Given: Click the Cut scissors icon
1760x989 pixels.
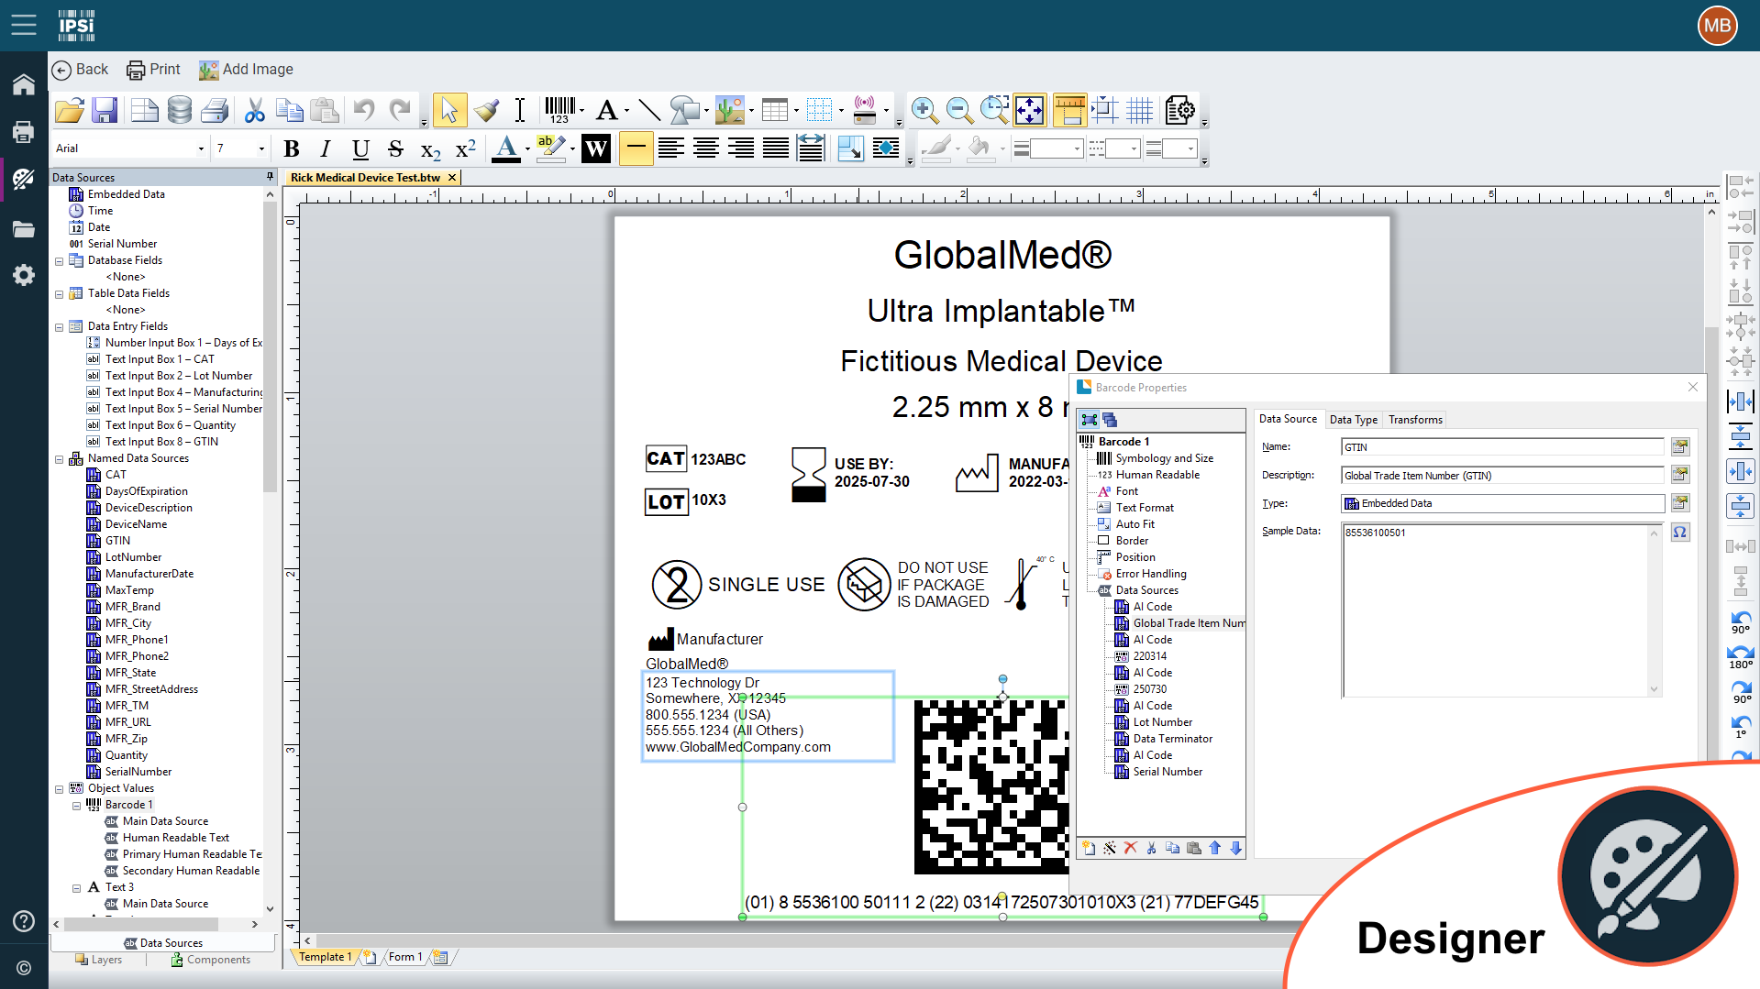Looking at the screenshot, I should pyautogui.click(x=255, y=111).
